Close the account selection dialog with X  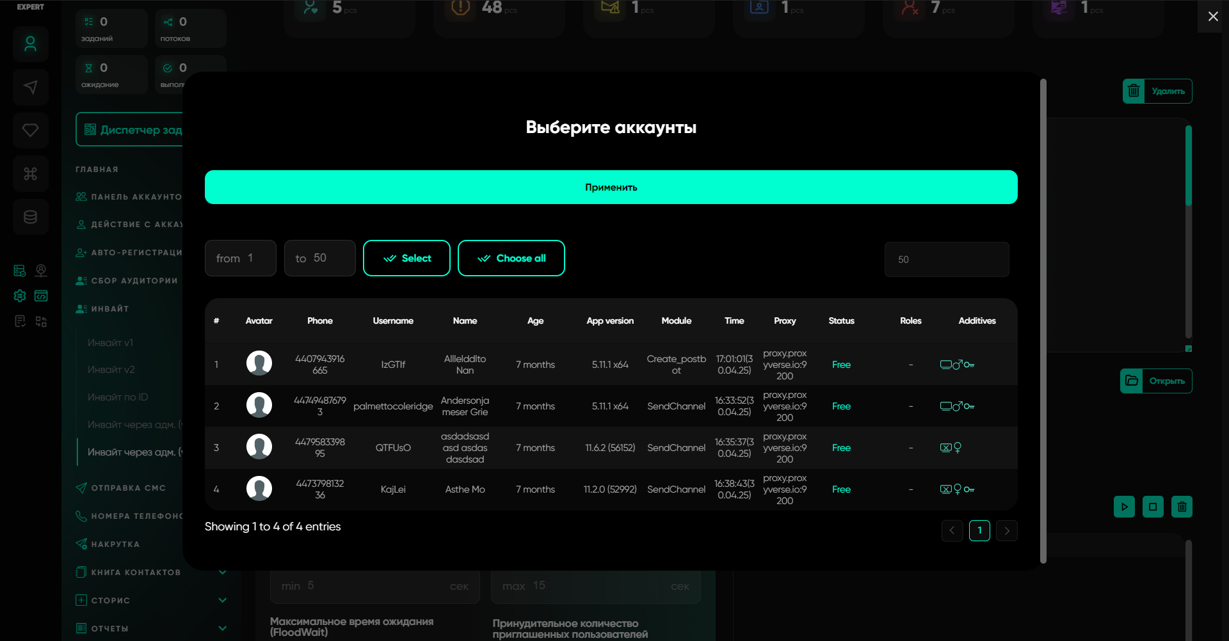click(1212, 17)
